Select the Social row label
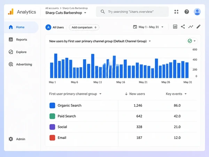 point(62,127)
